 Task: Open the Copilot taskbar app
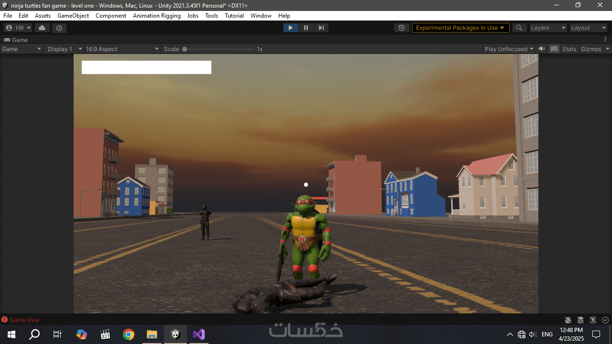pyautogui.click(x=82, y=334)
